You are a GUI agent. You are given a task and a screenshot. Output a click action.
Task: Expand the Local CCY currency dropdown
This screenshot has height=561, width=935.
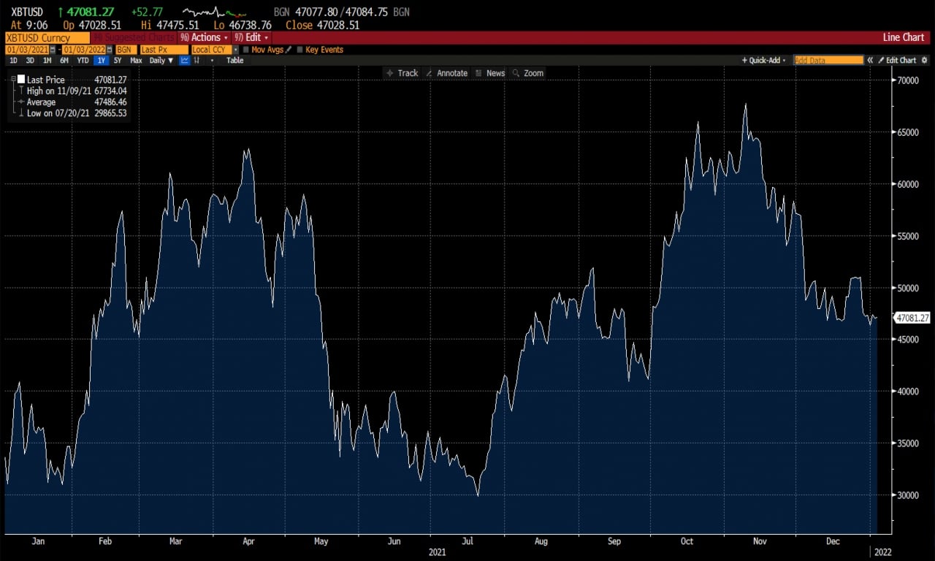235,50
